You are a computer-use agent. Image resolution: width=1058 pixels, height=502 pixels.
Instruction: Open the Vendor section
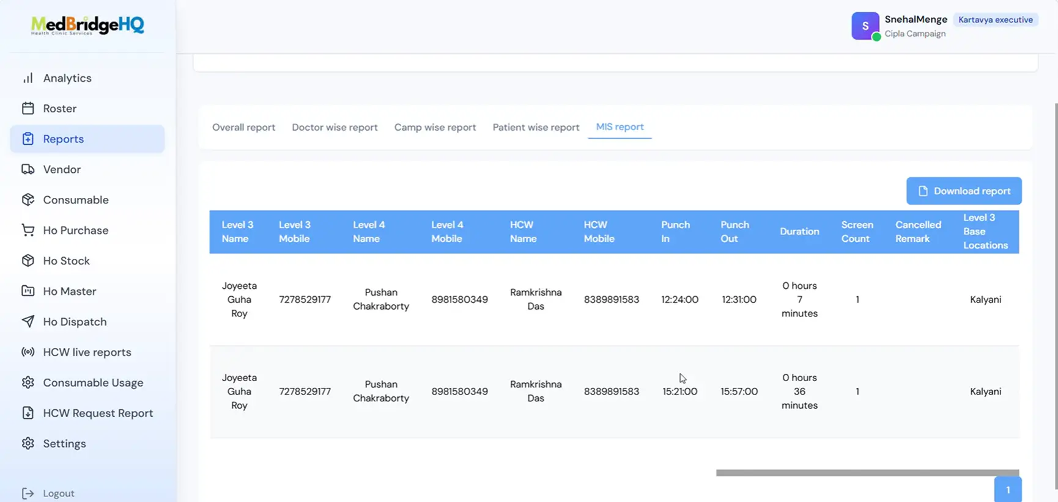click(87, 170)
